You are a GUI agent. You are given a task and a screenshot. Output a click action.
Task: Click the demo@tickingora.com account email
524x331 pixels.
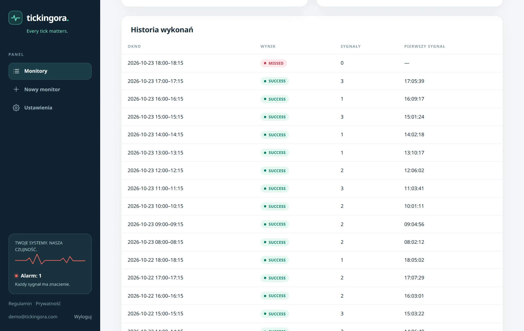point(33,317)
